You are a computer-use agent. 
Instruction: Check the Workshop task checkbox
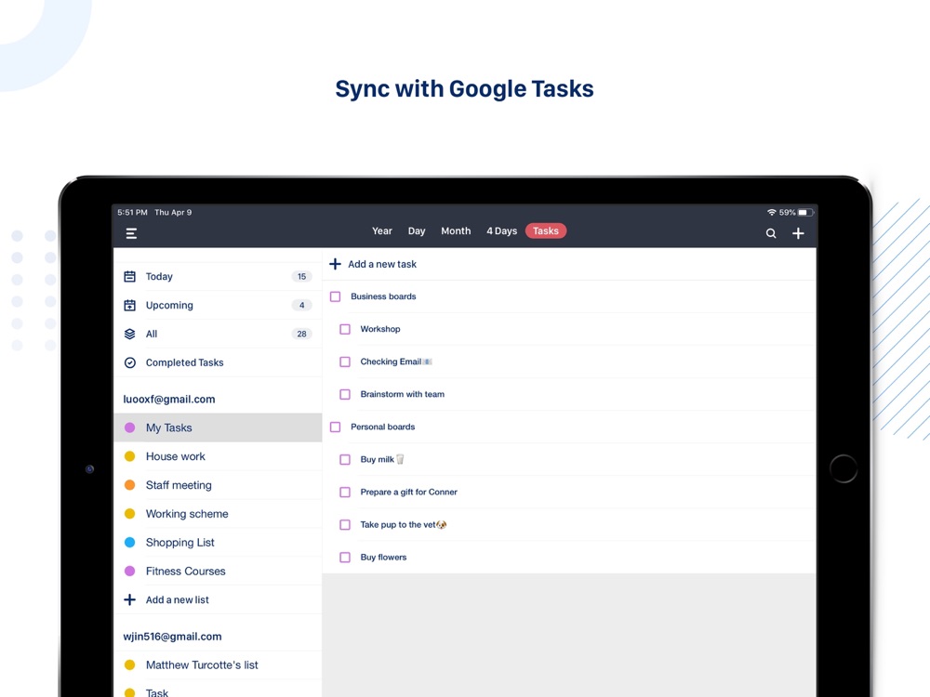tap(345, 329)
